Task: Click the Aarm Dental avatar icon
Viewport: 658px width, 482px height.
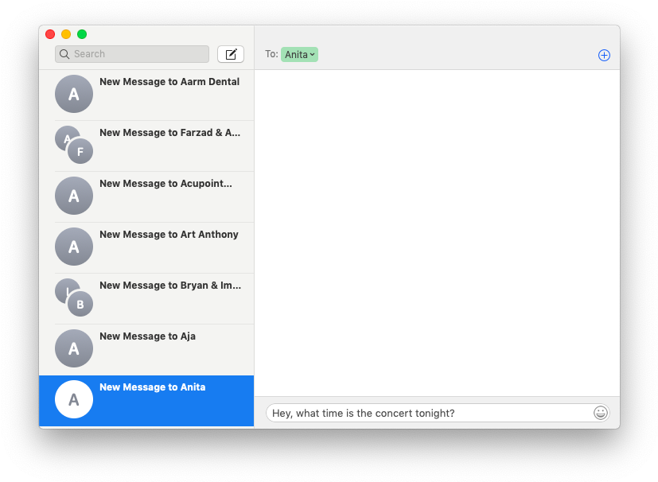Action: [x=74, y=94]
